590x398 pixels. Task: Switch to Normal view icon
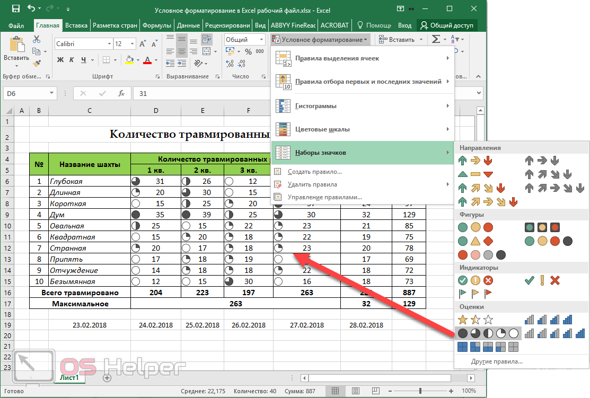coord(335,391)
